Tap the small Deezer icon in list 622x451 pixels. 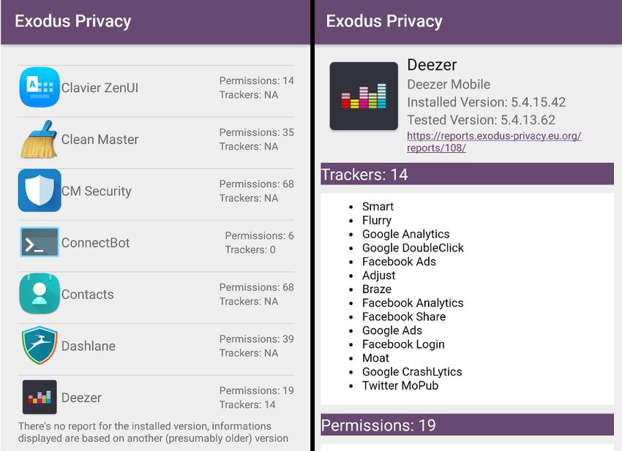(x=40, y=397)
